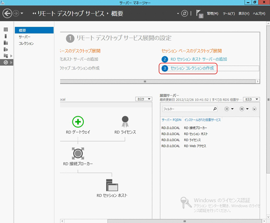Click the Server Manager title bar icon

pyautogui.click(x=2, y=2)
